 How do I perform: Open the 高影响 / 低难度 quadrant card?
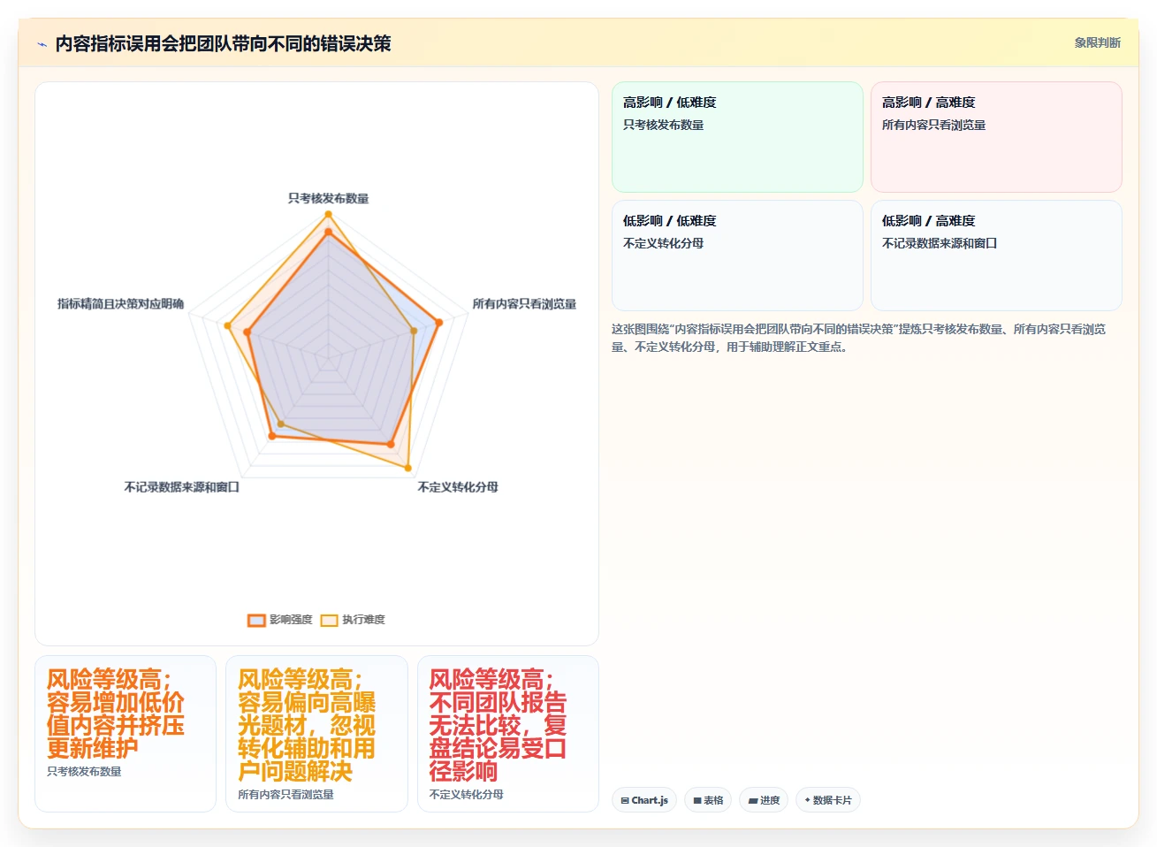(x=737, y=137)
